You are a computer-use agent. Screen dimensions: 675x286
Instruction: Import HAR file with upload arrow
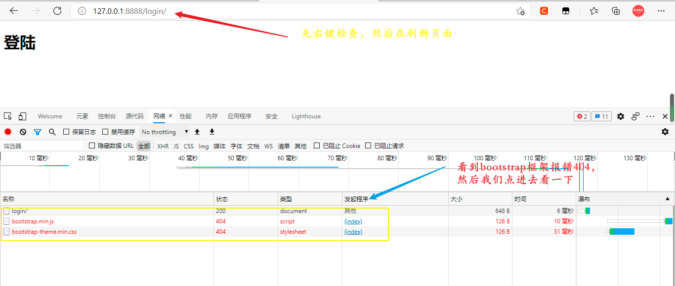197,132
